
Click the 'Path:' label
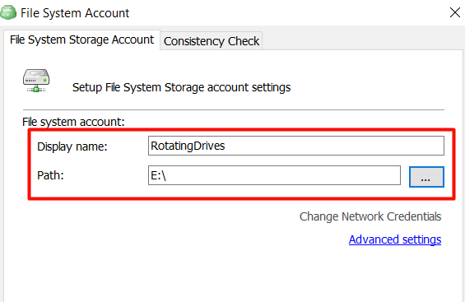click(x=50, y=175)
